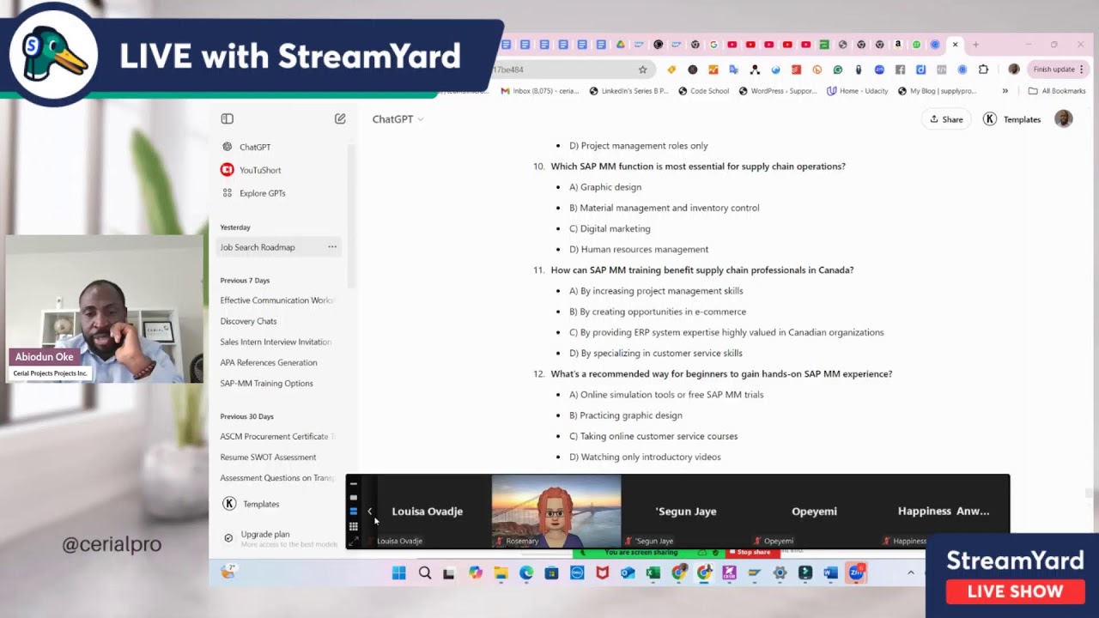Open Chrome extensions puzzle icon
The width and height of the screenshot is (1099, 618).
click(x=983, y=70)
